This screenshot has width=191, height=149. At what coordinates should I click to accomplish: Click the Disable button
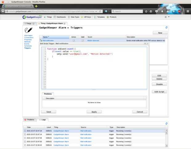[159, 84]
